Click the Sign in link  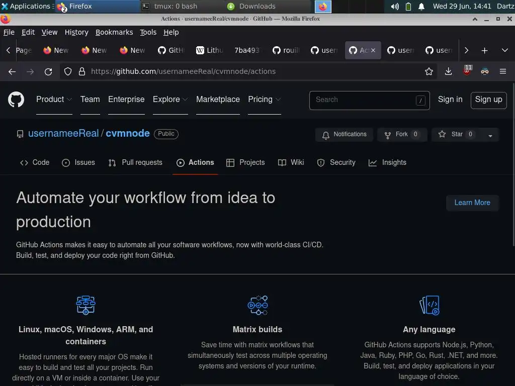tap(450, 100)
